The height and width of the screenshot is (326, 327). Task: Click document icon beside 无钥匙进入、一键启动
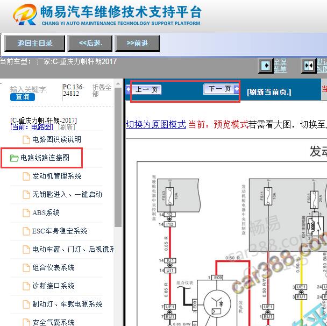[x=26, y=195]
